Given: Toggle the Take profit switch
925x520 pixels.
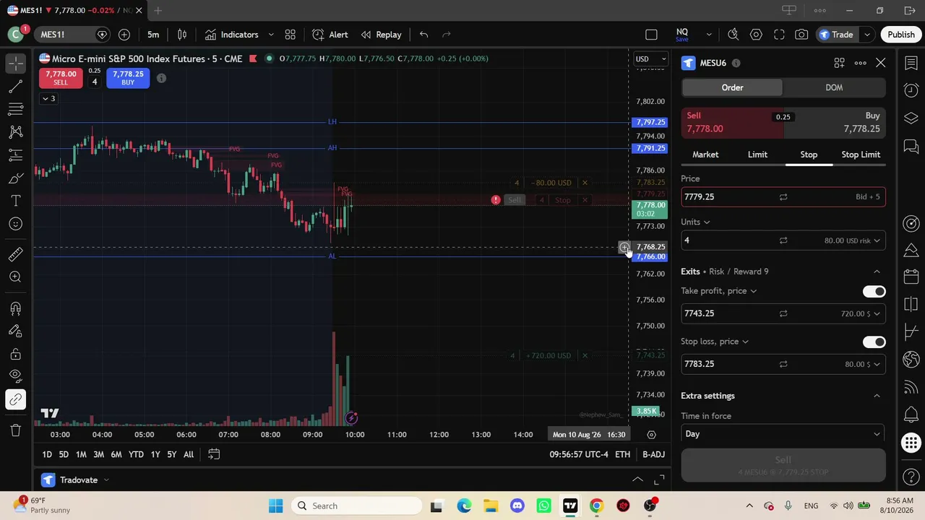Looking at the screenshot, I should tap(874, 292).
